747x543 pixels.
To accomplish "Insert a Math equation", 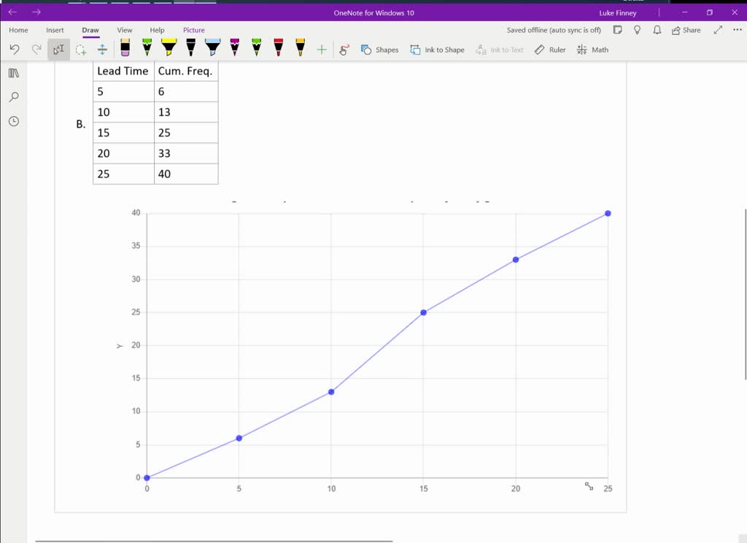I will [592, 49].
